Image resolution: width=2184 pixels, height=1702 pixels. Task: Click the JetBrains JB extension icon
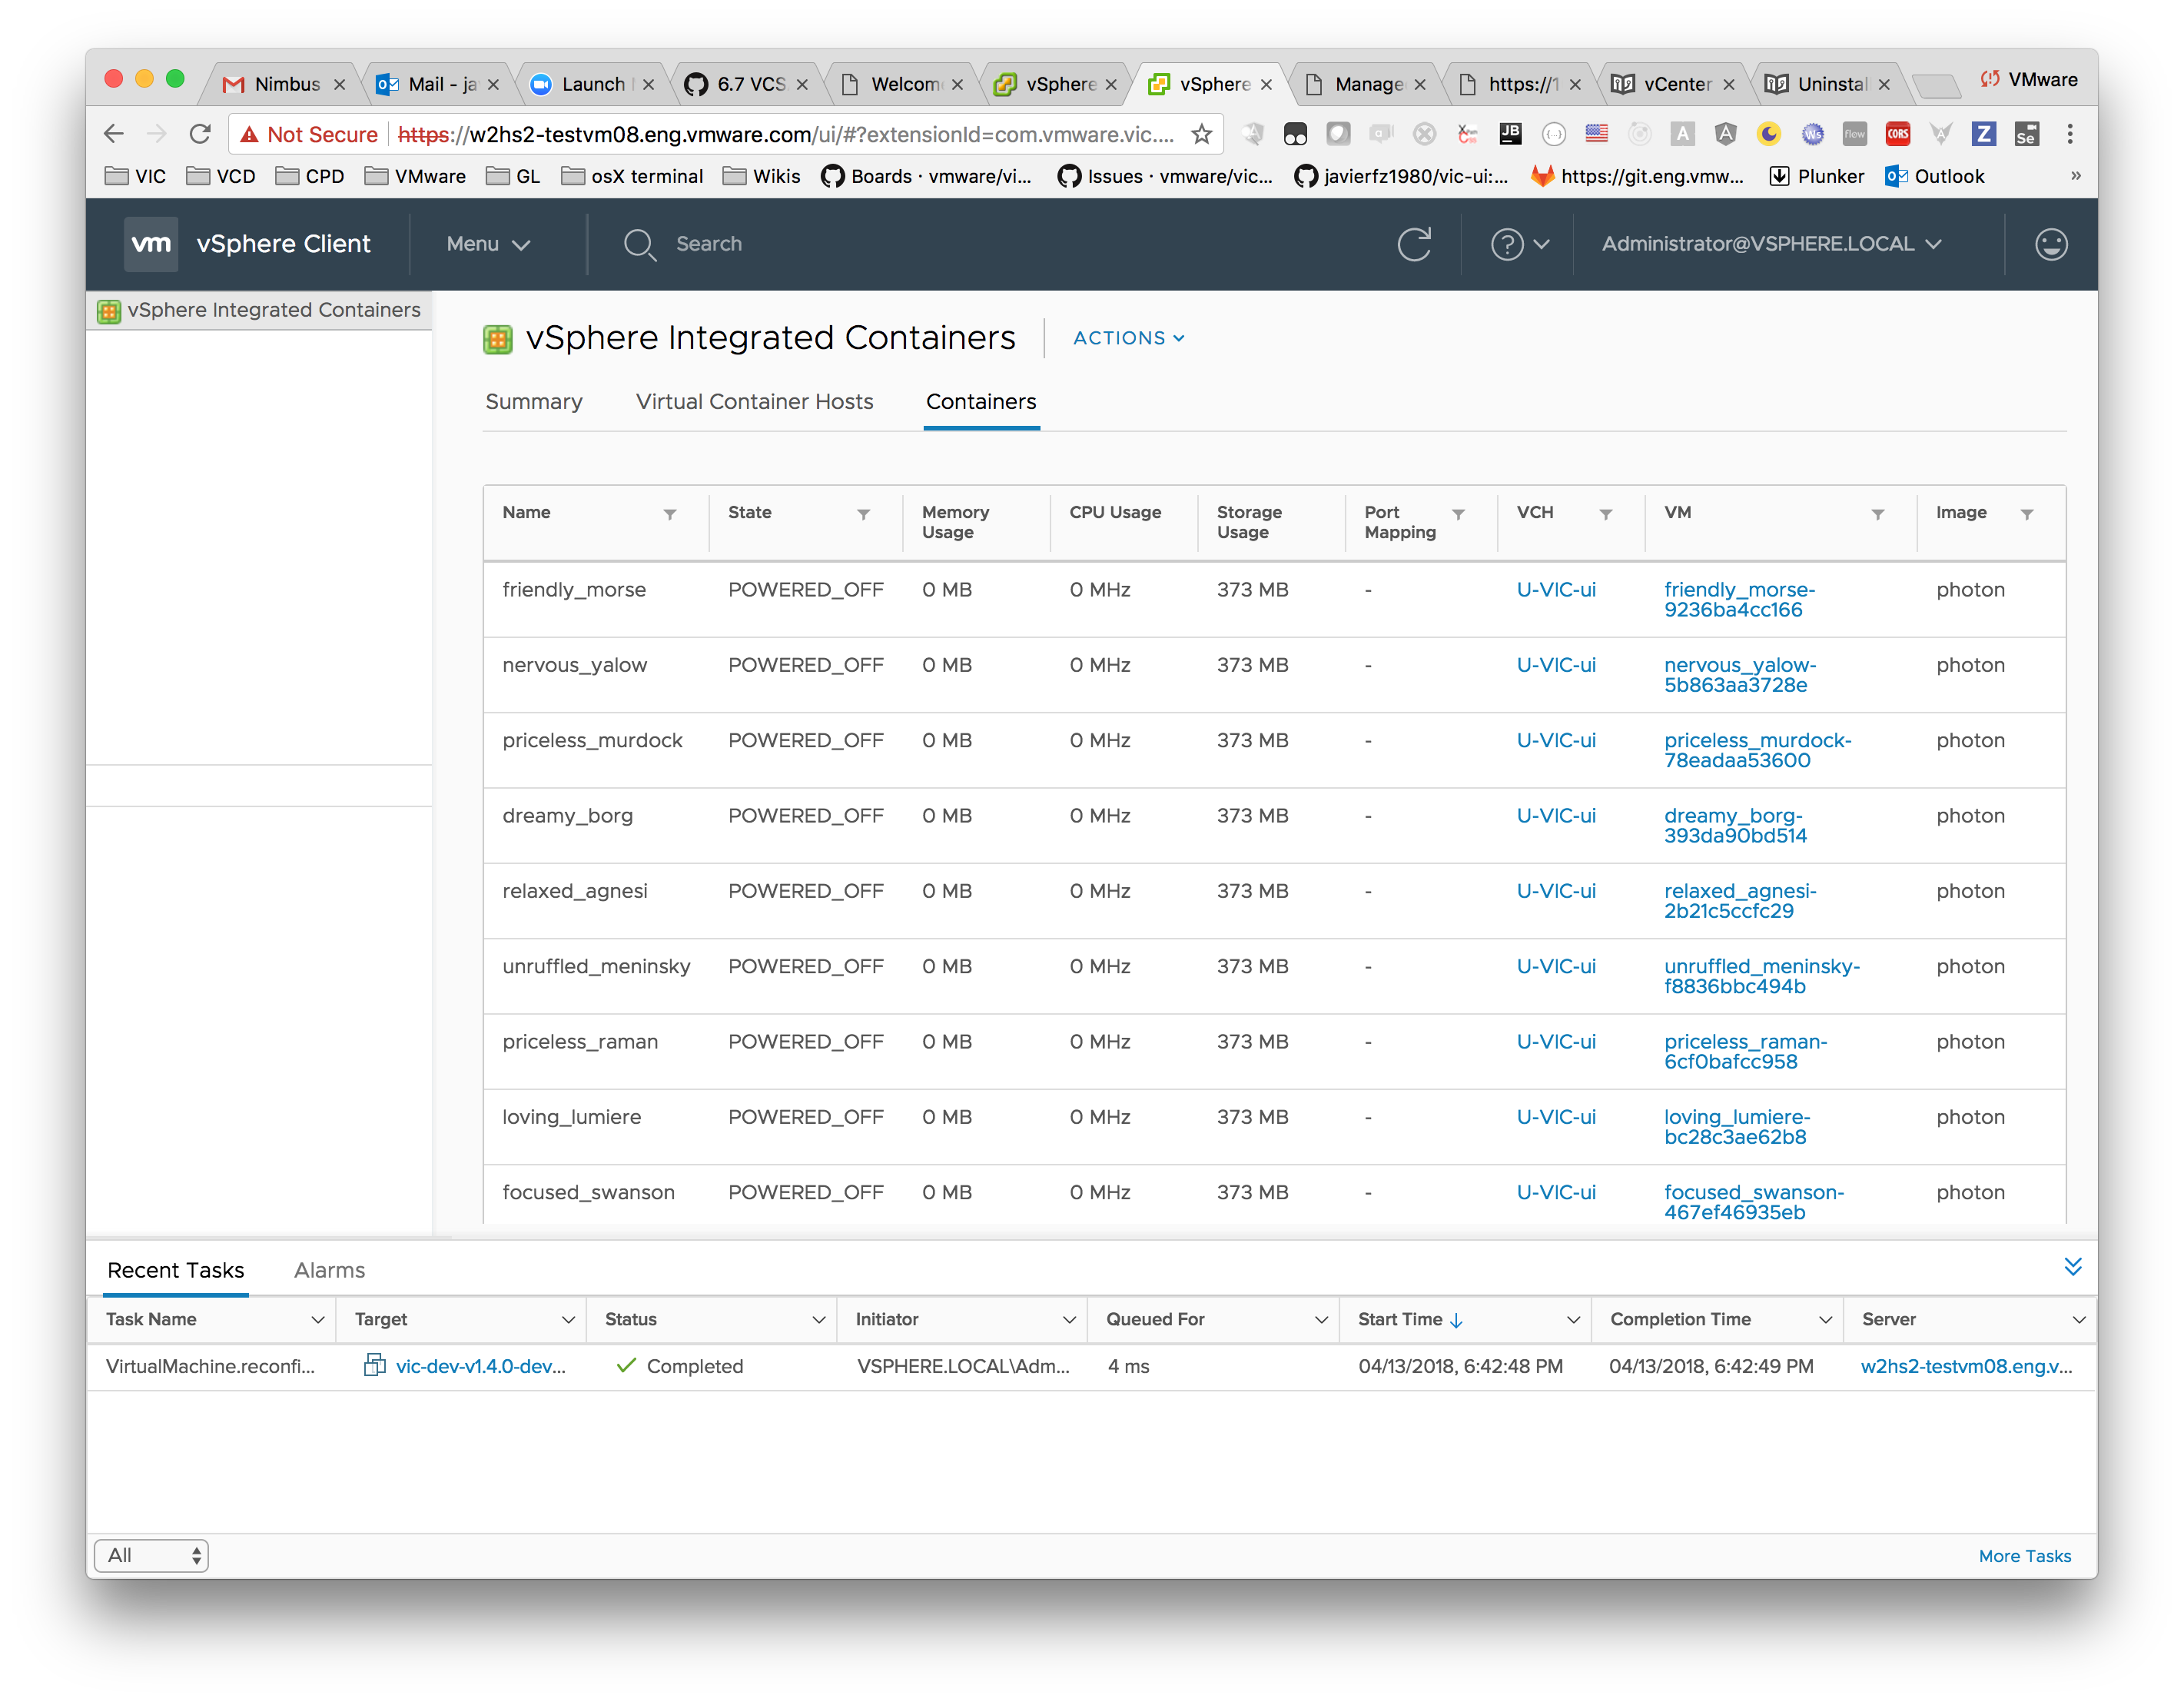tap(1511, 133)
